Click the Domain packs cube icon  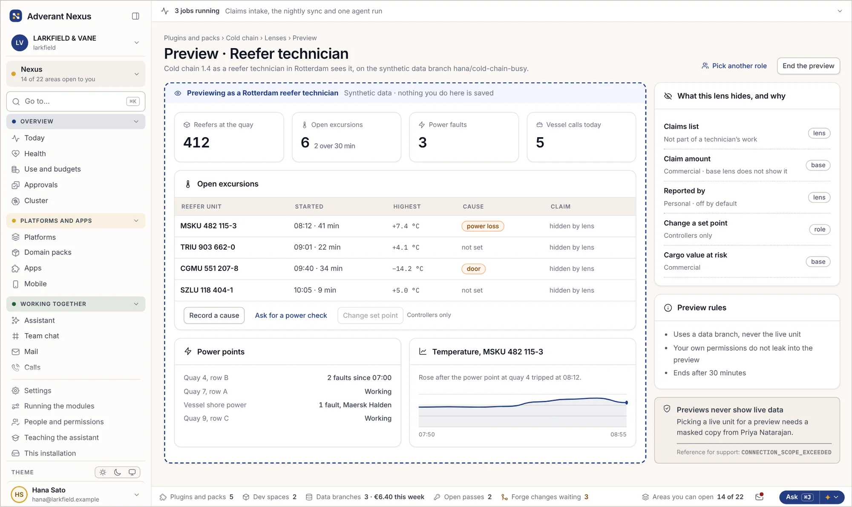coord(16,253)
